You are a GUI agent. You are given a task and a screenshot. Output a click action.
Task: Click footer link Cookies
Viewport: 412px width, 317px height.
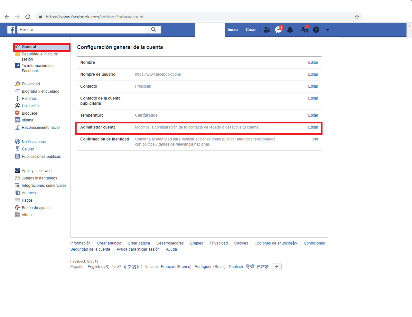pyautogui.click(x=241, y=243)
